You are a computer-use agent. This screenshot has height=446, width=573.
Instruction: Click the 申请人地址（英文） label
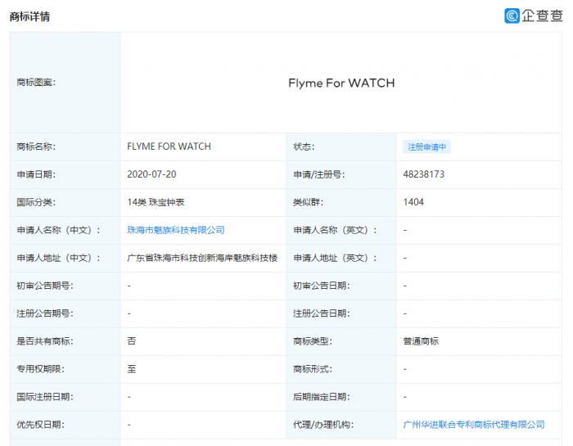tap(335, 258)
